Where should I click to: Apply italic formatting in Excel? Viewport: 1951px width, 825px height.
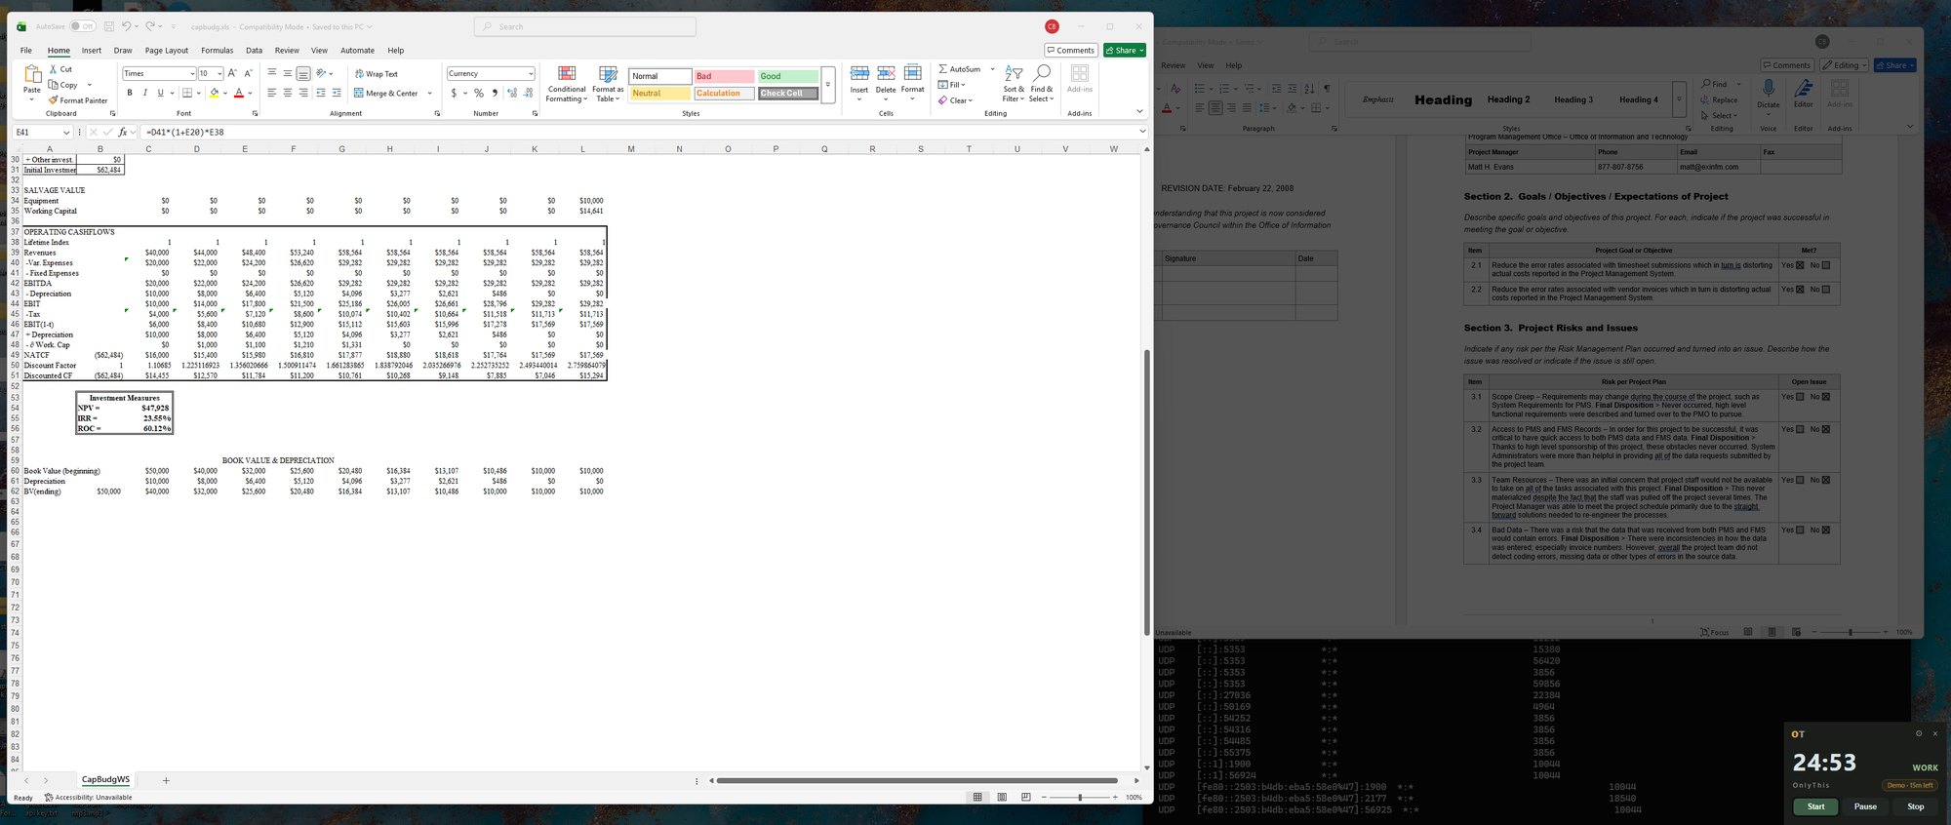point(144,93)
